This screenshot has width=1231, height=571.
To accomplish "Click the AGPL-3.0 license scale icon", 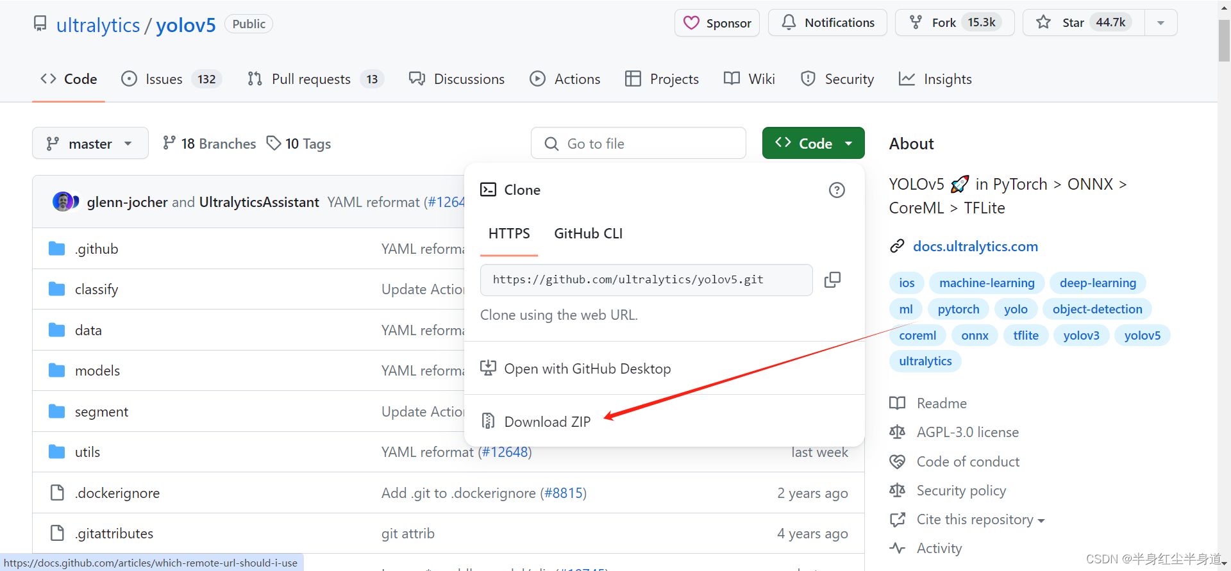I will [897, 432].
